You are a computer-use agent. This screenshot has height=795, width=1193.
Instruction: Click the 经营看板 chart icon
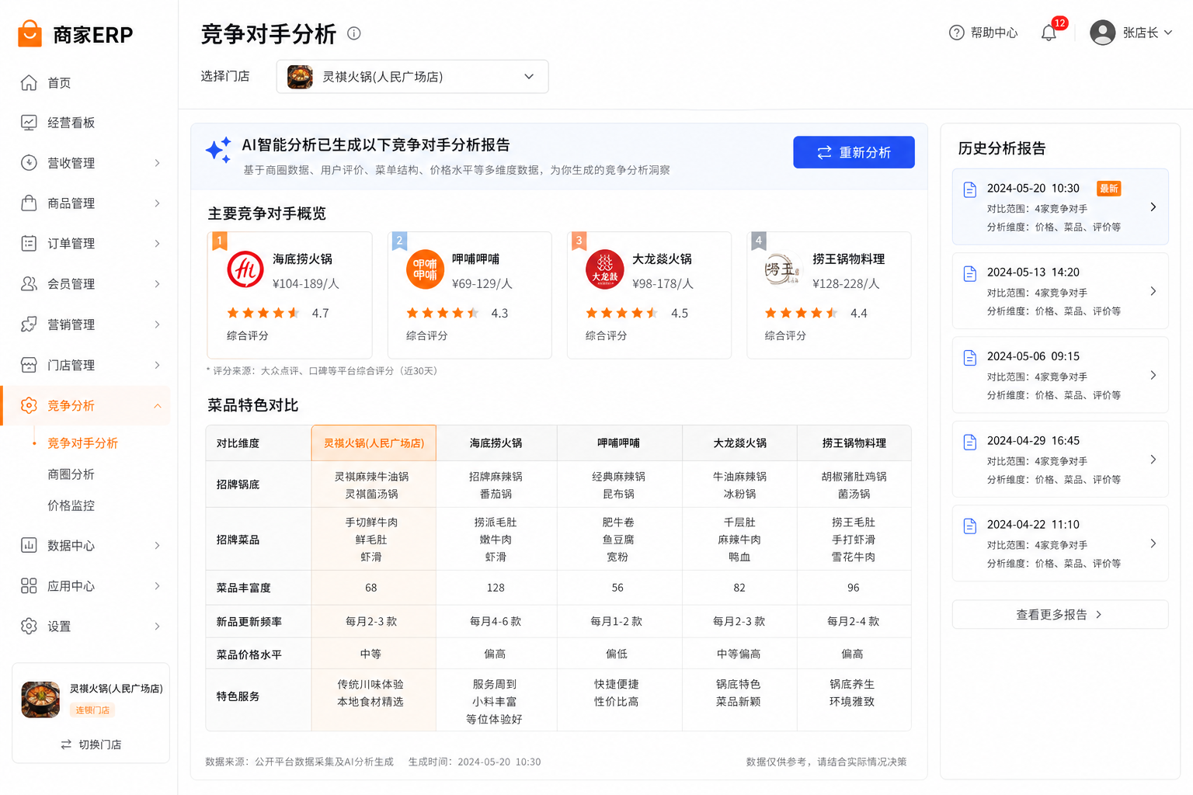tap(29, 122)
